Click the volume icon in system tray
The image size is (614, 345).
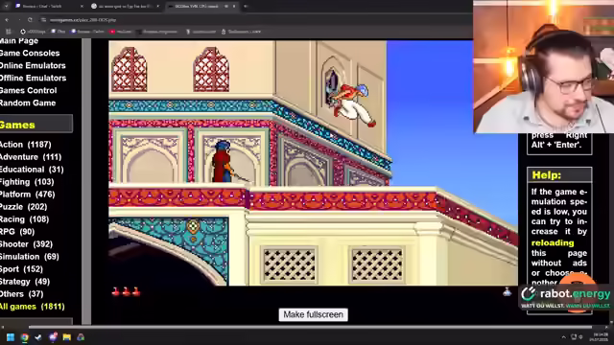point(580,337)
